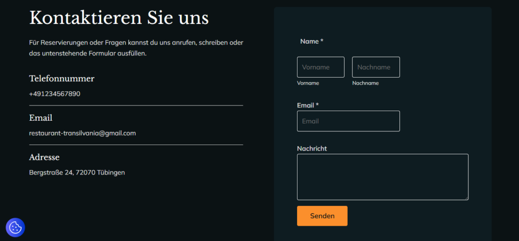Click the Telefonnummer section heading
Image resolution: width=519 pixels, height=241 pixels.
click(62, 79)
